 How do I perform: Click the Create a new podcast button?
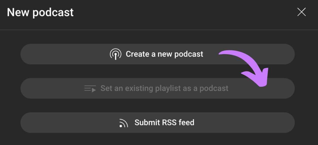tap(157, 54)
